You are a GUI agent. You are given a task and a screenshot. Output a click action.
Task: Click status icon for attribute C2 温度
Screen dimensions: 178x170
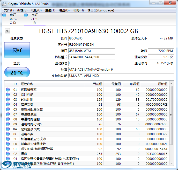[x=8, y=154]
